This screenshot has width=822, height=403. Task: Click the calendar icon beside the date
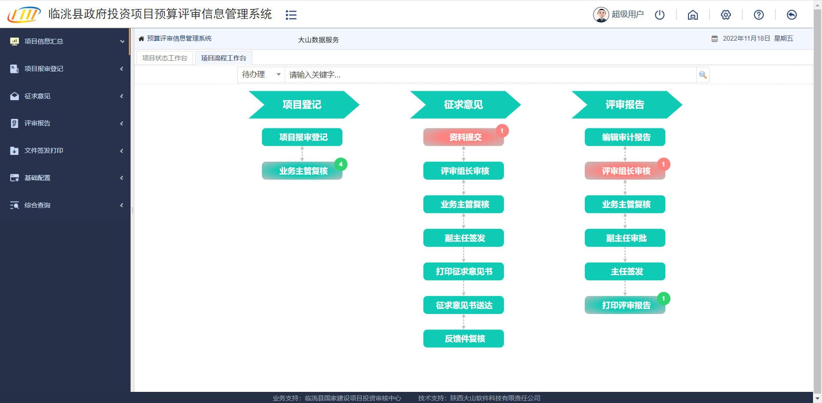[x=715, y=39]
